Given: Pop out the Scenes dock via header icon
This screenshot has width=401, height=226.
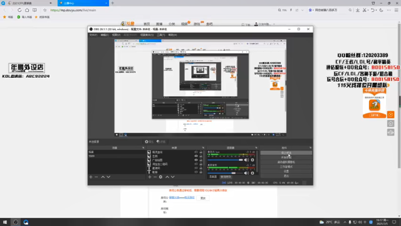Looking at the screenshot, I should [x=143, y=148].
